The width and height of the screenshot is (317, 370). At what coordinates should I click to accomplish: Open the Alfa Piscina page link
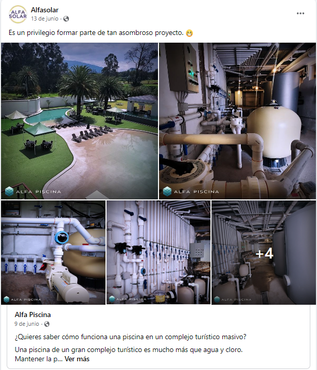point(32,314)
